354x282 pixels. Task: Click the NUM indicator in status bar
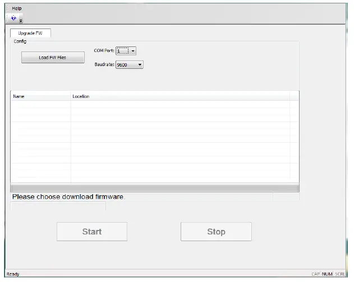point(327,274)
